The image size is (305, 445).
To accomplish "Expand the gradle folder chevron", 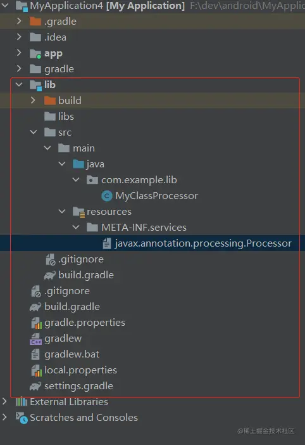I will (x=19, y=68).
